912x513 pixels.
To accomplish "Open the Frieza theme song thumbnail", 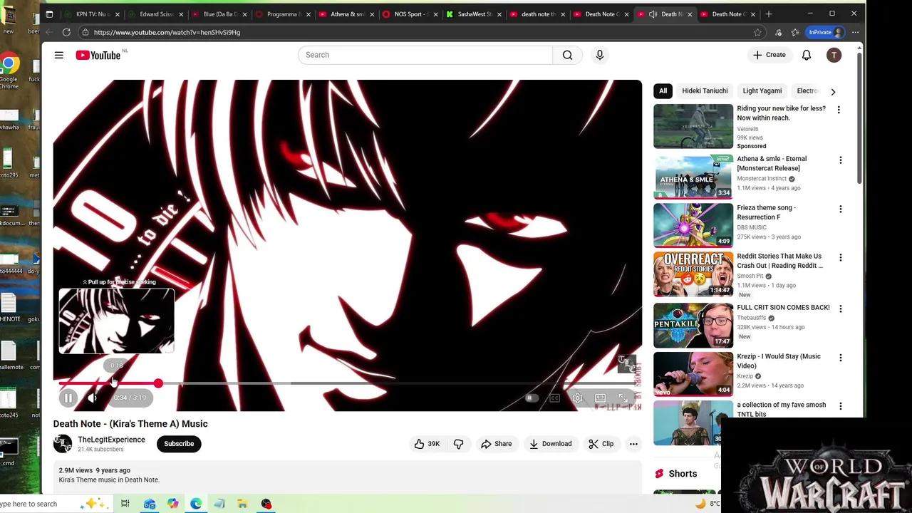I will point(693,225).
